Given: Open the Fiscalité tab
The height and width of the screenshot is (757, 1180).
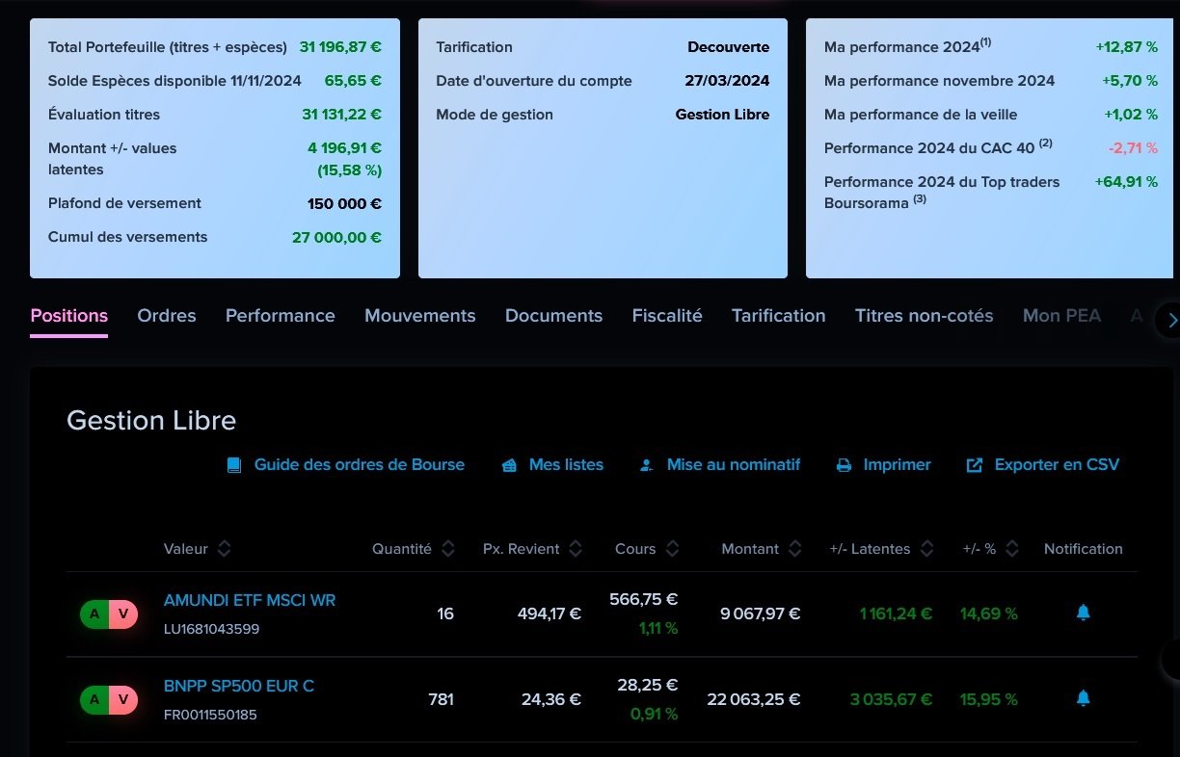Looking at the screenshot, I should click(667, 316).
